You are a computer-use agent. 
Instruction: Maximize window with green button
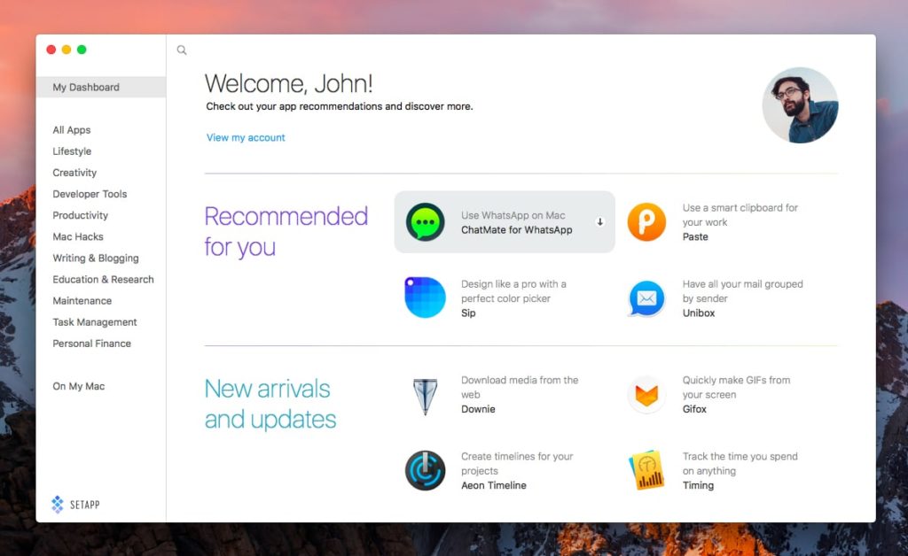[82, 50]
